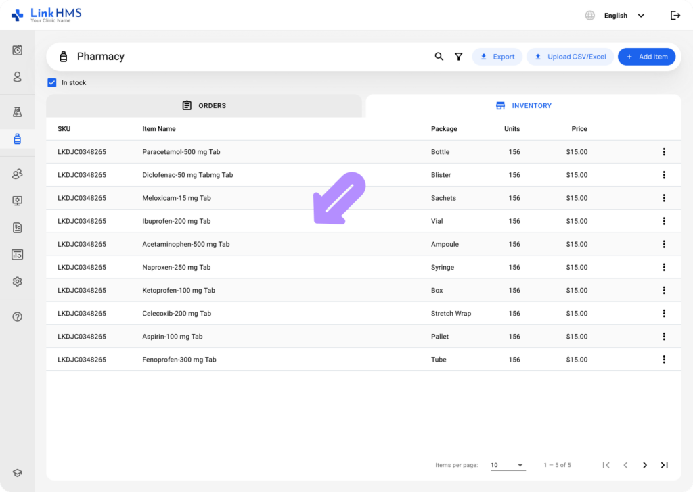Open row menu for Meloxicam-15 mg Tab
This screenshot has width=693, height=492.
(664, 198)
